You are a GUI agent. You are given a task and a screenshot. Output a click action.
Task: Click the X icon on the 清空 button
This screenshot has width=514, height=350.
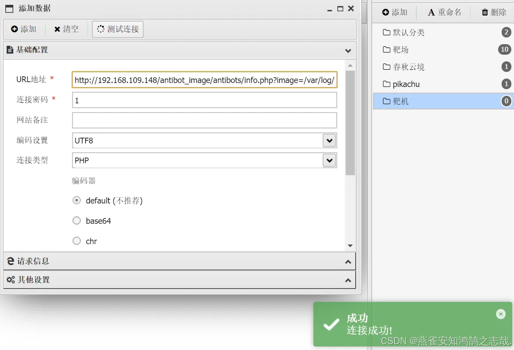[x=57, y=29]
